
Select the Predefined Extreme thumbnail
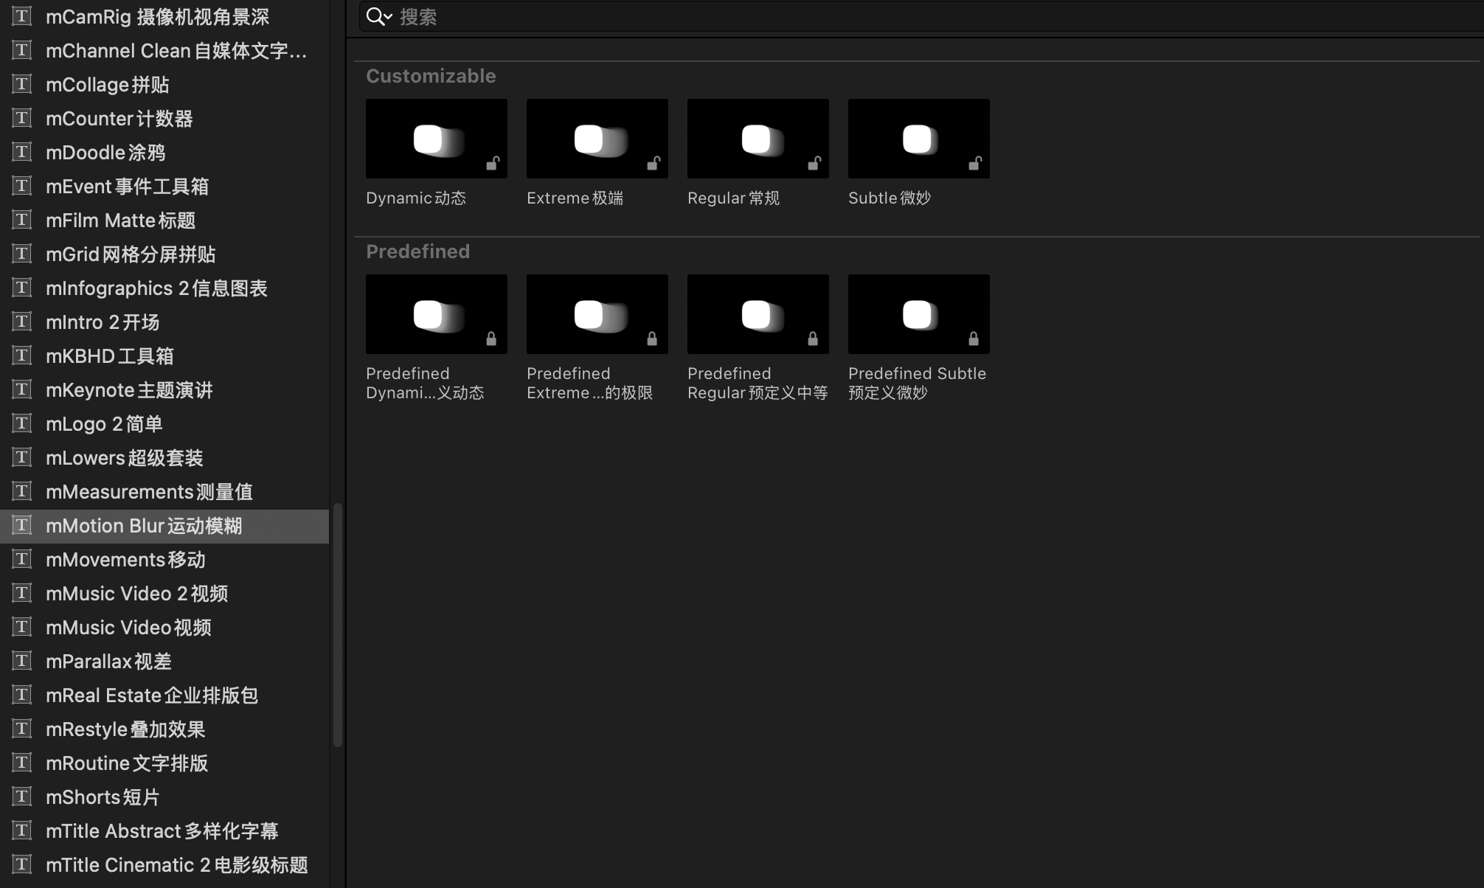pyautogui.click(x=597, y=314)
